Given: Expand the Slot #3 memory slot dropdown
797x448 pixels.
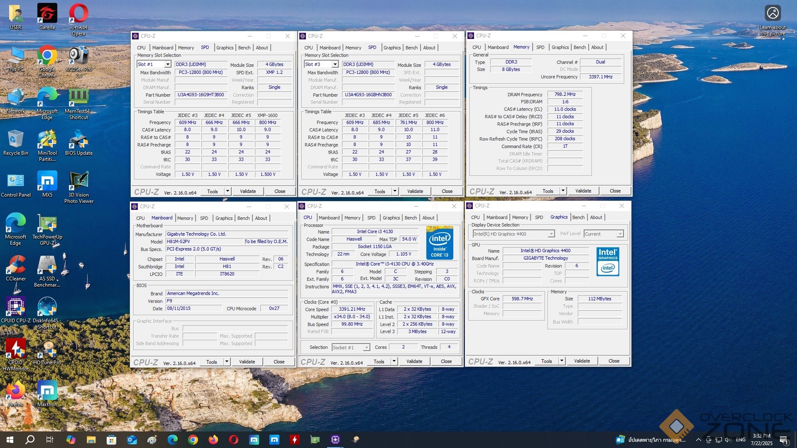Looking at the screenshot, I should tap(335, 64).
